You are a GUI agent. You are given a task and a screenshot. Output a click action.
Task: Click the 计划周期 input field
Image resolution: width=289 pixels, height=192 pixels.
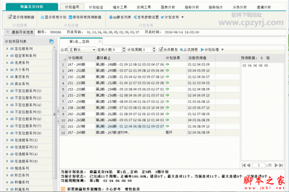click(147, 50)
